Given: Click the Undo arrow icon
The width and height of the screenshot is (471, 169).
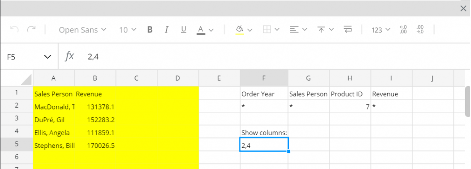Looking at the screenshot, I should coord(14,29).
